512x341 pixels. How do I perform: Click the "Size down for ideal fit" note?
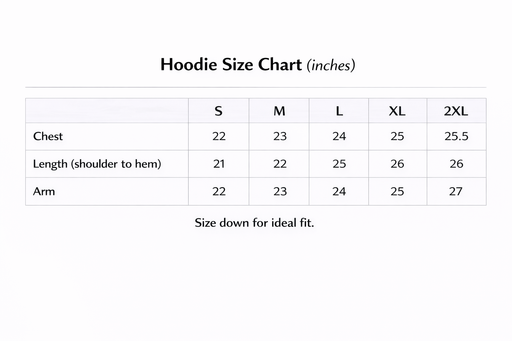point(254,222)
